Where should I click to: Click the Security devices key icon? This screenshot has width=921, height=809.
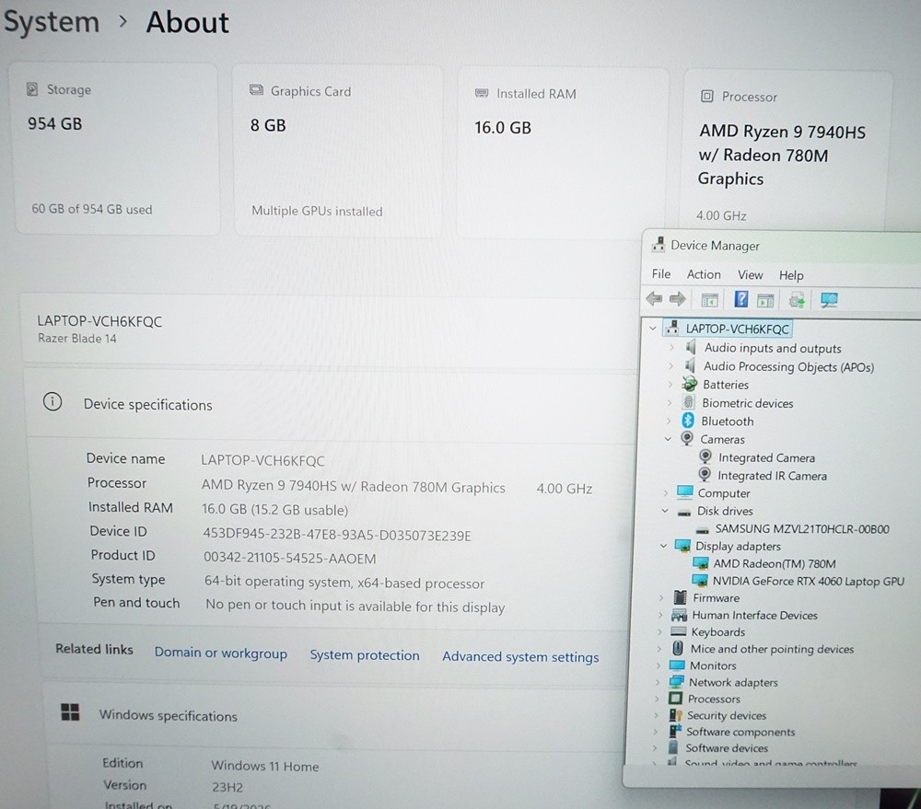click(675, 715)
